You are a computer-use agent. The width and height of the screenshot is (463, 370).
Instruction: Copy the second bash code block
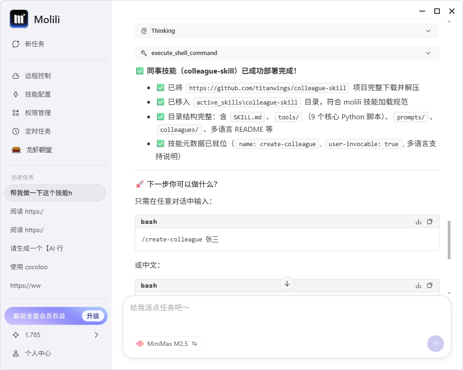point(430,285)
